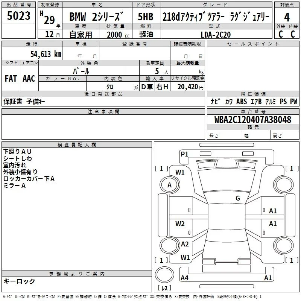Click model code LDA-2C20
This screenshot has width=301, height=301.
pyautogui.click(x=216, y=35)
